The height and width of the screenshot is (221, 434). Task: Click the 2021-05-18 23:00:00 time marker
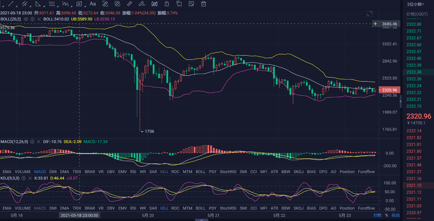coord(79,215)
